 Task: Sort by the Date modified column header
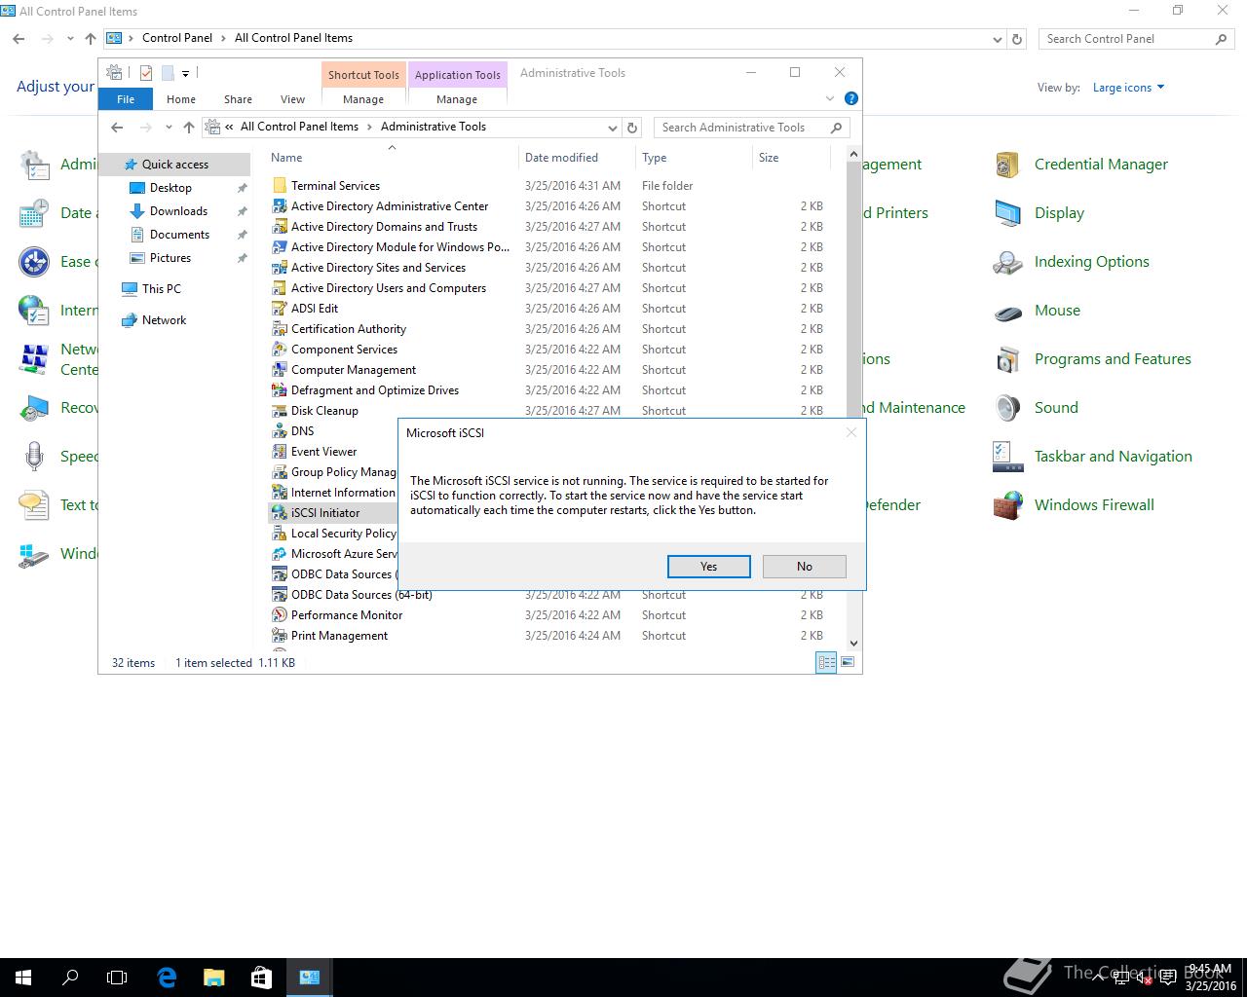coord(561,158)
